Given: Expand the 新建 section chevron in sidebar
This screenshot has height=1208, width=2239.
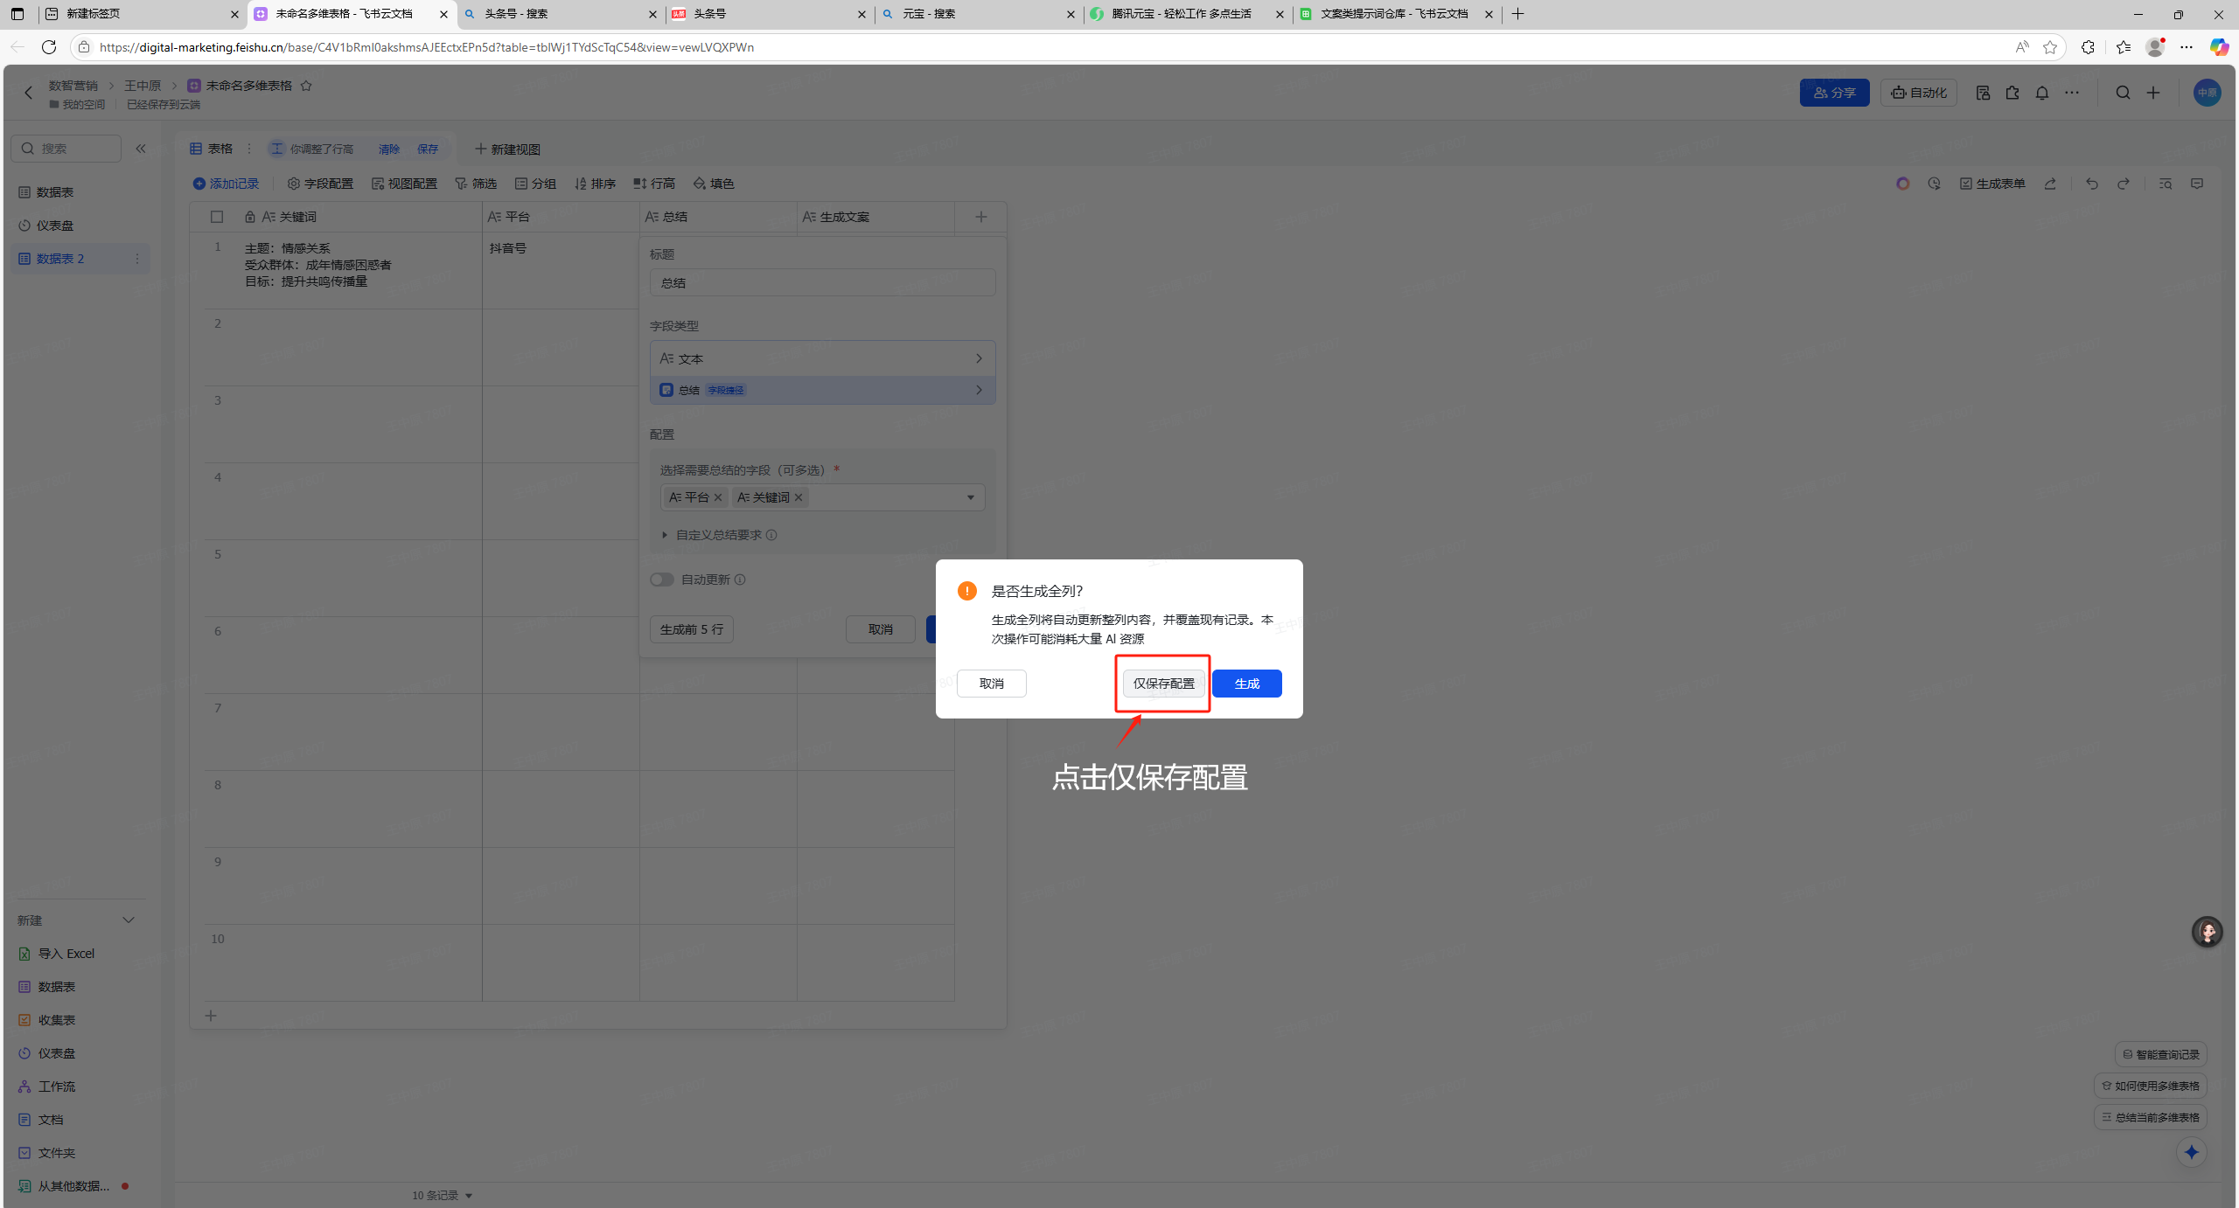Looking at the screenshot, I should coord(129,920).
